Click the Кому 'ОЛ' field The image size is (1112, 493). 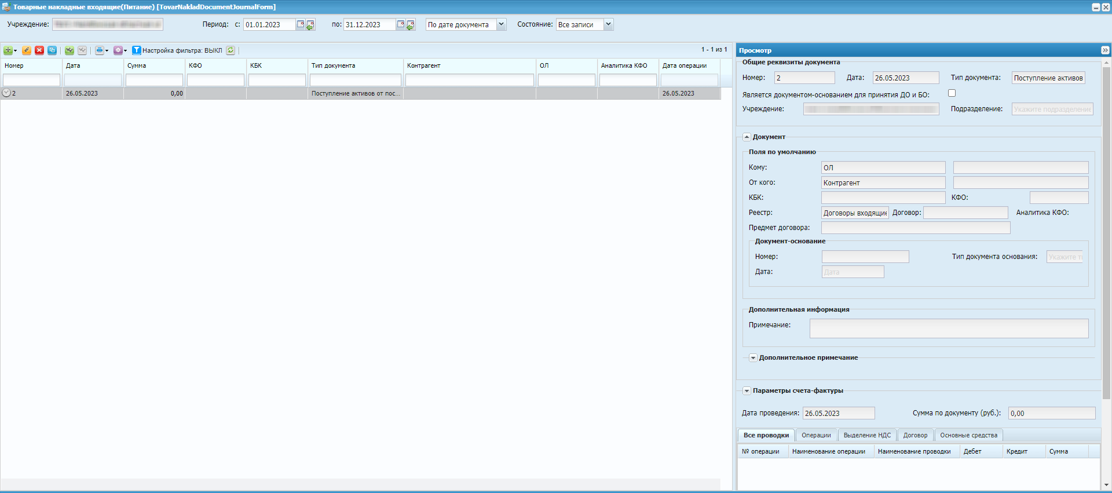(883, 167)
